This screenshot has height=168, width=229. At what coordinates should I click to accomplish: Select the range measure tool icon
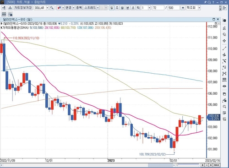224,74
